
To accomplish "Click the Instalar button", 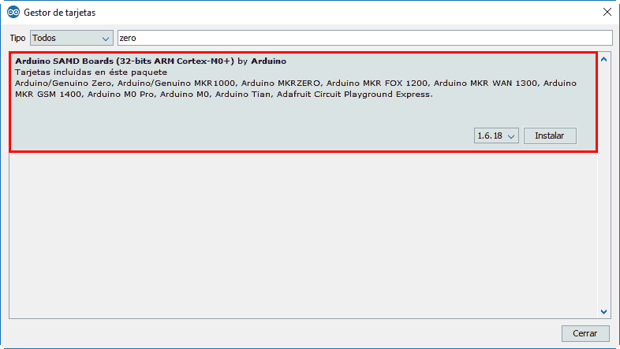I will click(x=550, y=136).
